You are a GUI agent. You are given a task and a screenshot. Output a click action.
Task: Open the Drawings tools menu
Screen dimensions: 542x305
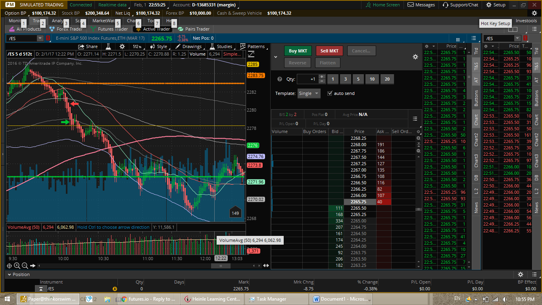tap(188, 46)
